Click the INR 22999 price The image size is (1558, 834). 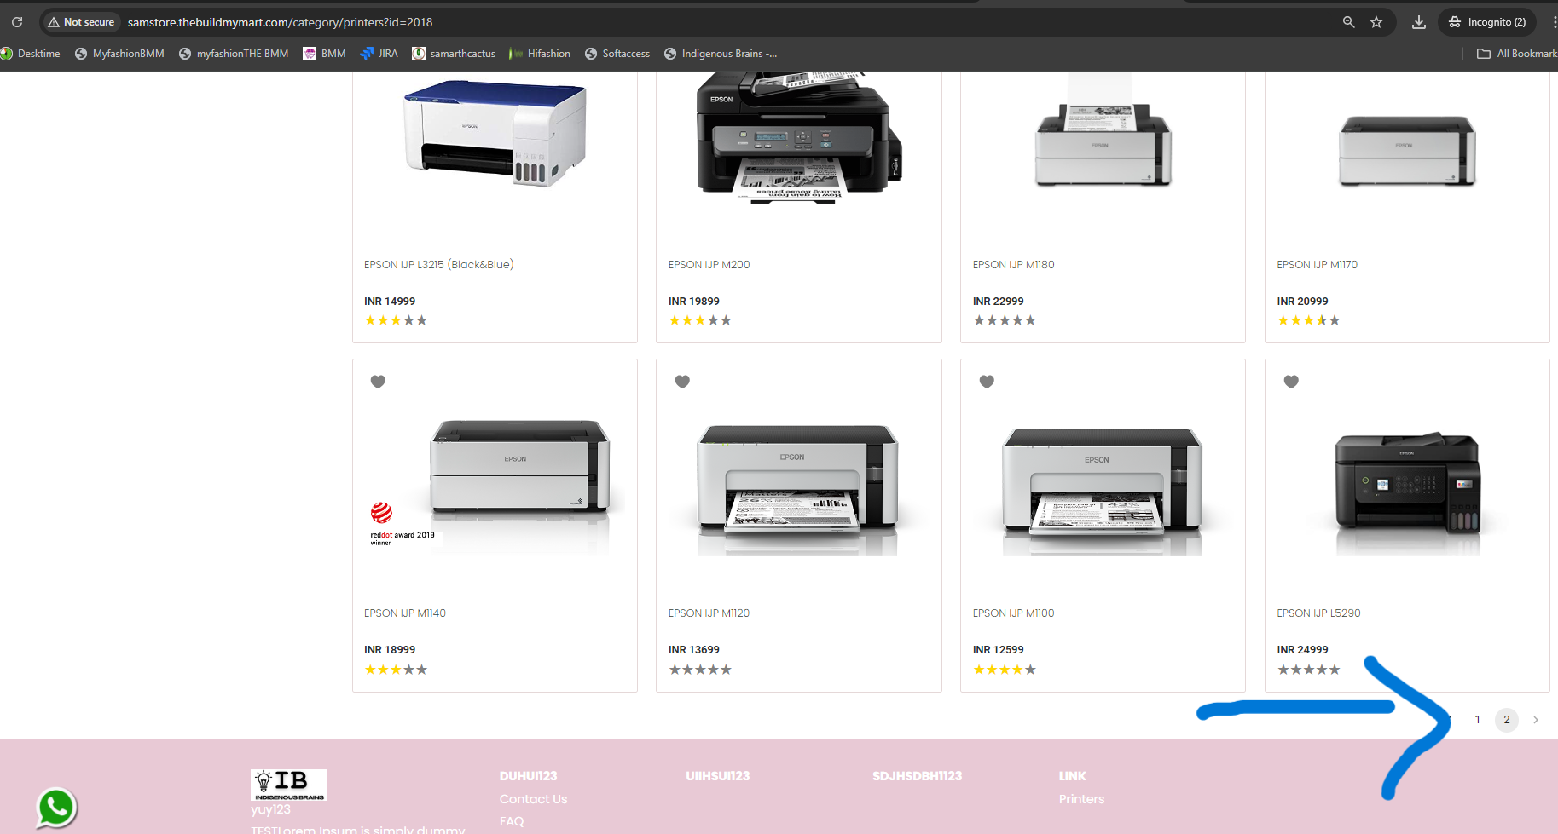click(x=999, y=302)
